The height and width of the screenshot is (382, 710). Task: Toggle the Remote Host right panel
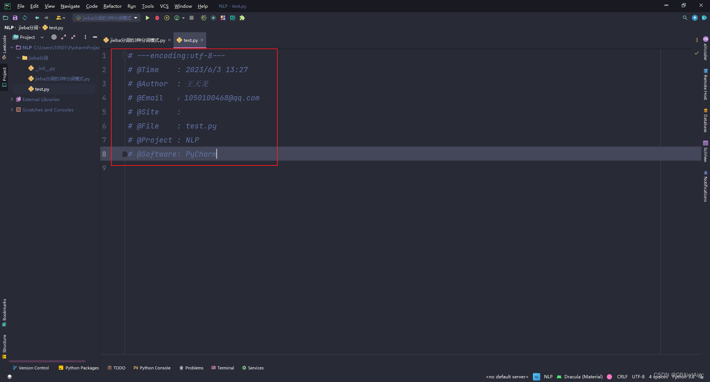point(706,84)
